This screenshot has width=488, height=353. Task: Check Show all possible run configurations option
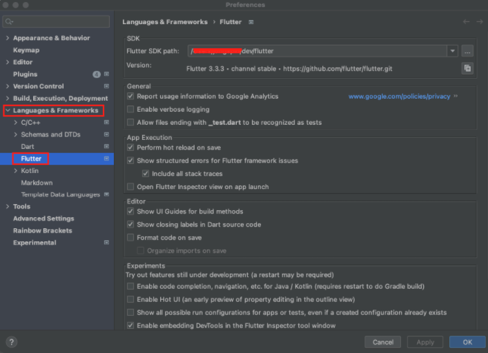[x=130, y=312]
